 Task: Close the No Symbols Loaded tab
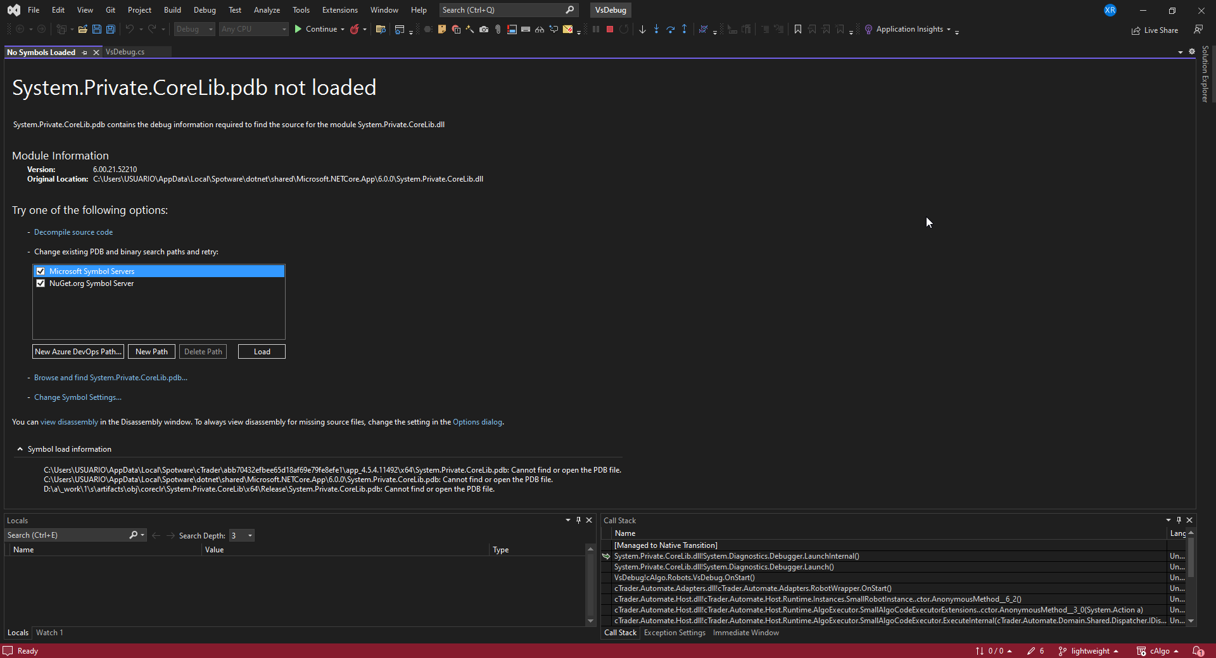pos(96,53)
